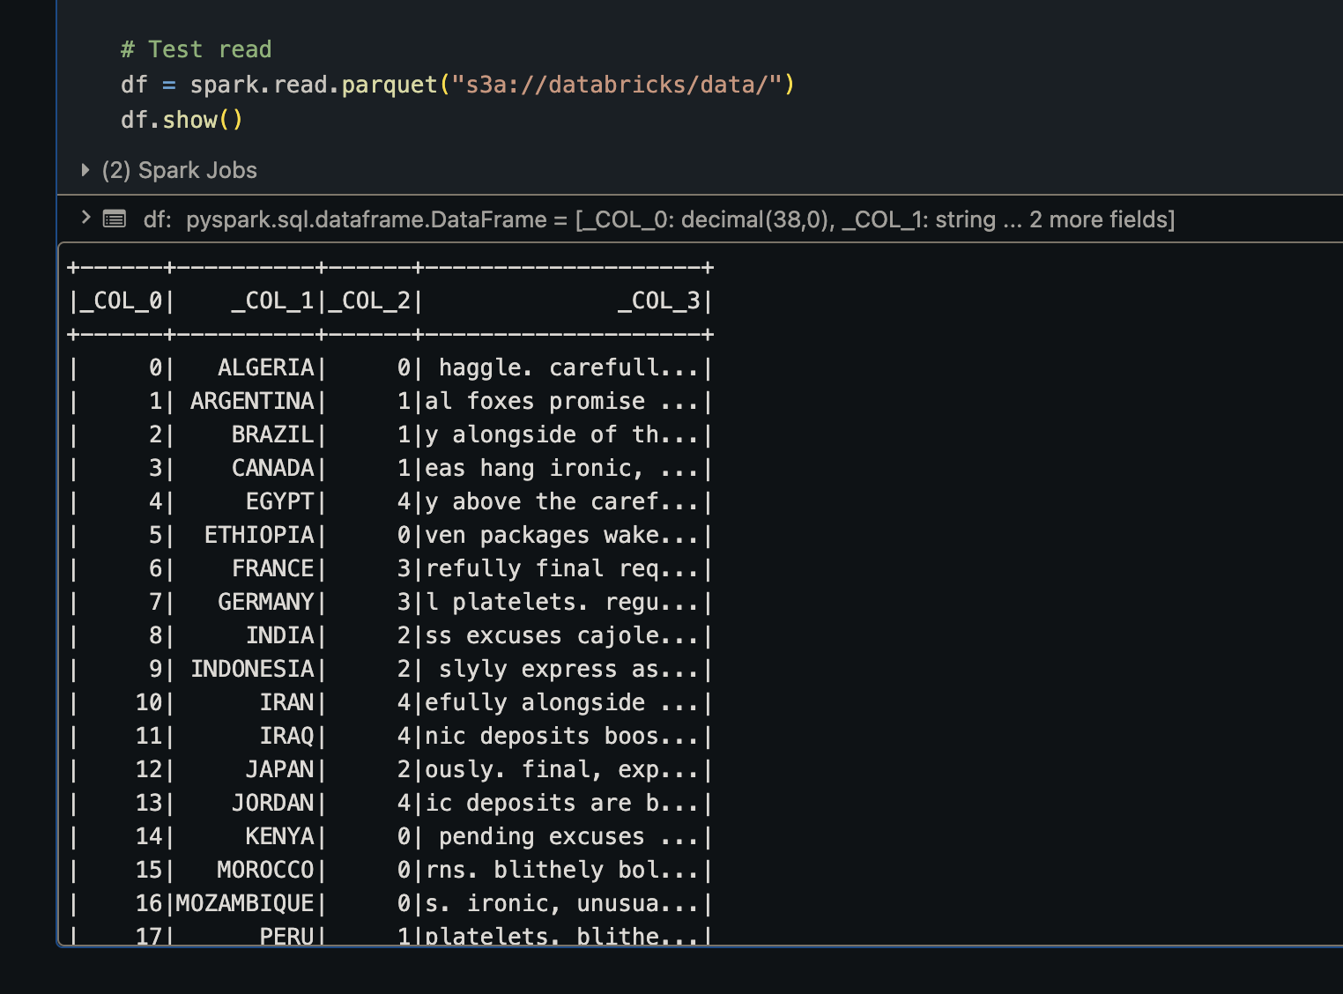Click the disclosure triangle before Spark Jobs
Viewport: 1343px width, 994px height.
click(x=85, y=169)
